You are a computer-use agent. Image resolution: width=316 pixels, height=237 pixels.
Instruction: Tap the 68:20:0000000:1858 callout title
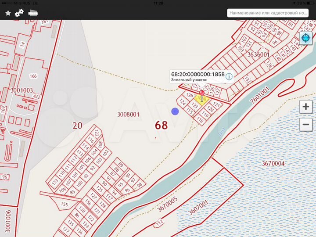pyautogui.click(x=197, y=74)
